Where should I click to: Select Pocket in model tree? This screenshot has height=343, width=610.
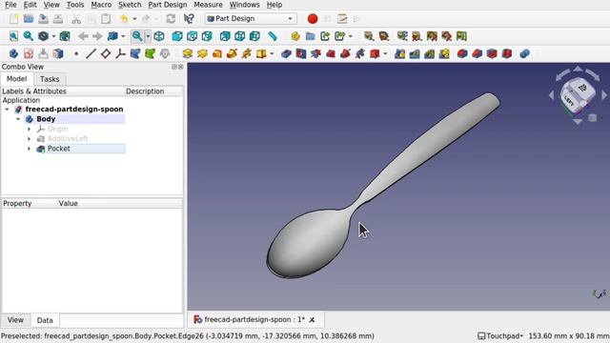tap(59, 149)
